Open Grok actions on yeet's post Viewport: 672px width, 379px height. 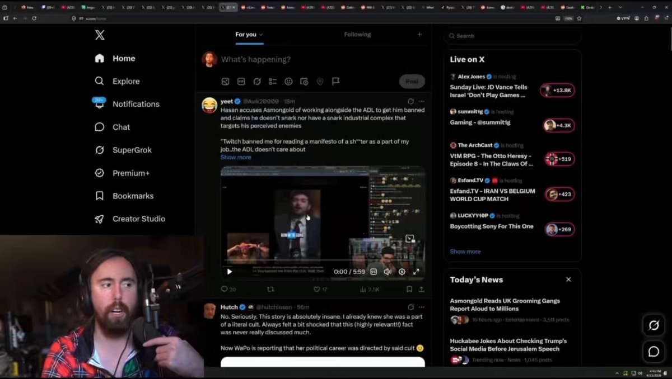coord(410,101)
